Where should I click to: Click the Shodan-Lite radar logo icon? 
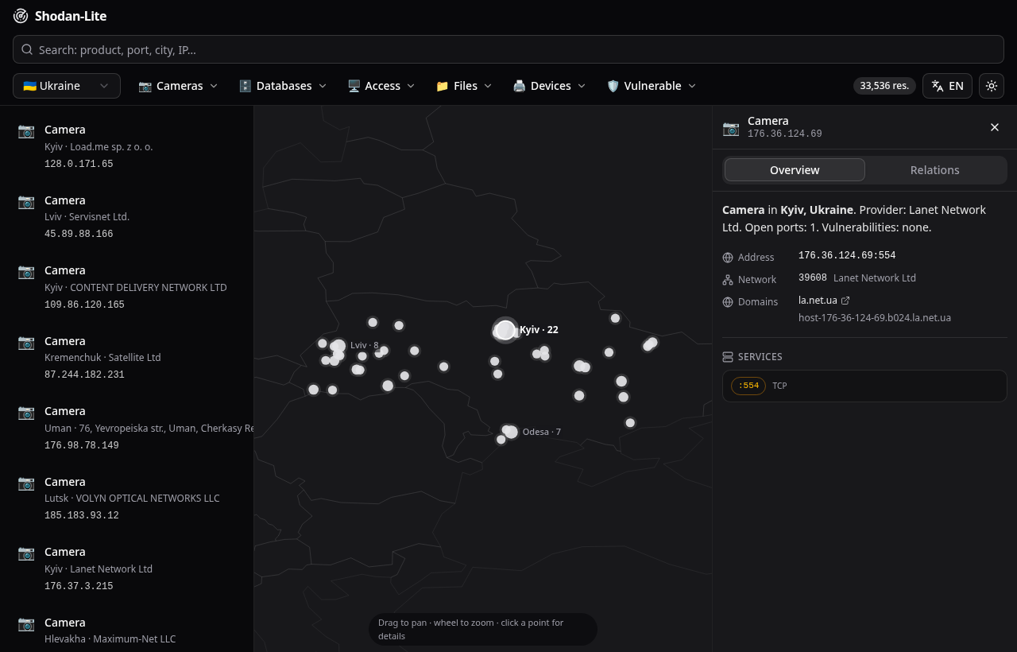[21, 16]
